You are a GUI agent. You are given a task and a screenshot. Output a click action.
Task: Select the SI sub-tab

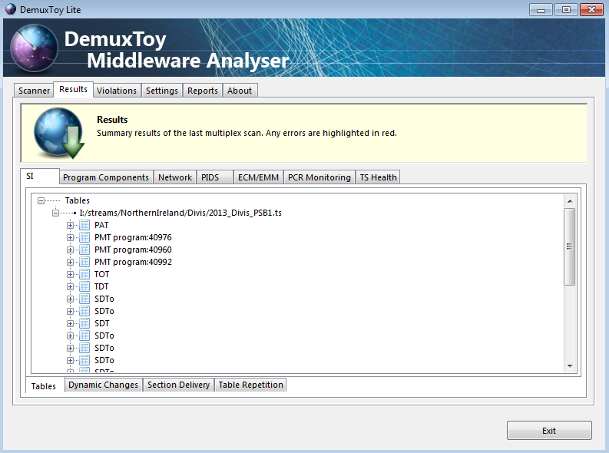40,177
